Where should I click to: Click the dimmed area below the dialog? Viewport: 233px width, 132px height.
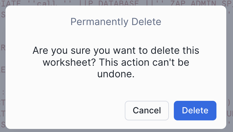tap(116, 130)
